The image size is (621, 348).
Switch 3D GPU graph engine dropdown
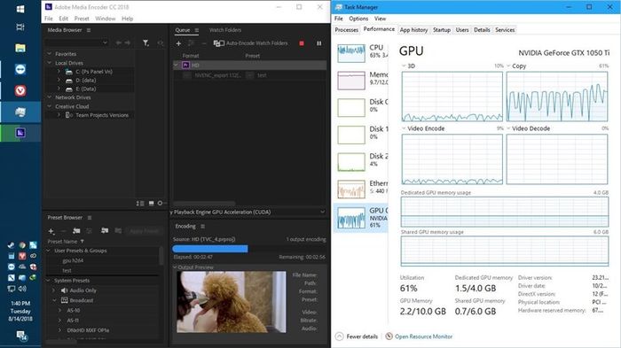408,66
